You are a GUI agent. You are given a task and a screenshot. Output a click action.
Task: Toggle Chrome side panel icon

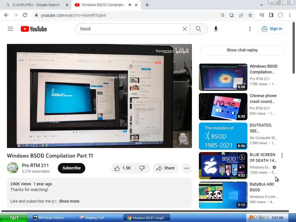pyautogui.click(x=271, y=15)
